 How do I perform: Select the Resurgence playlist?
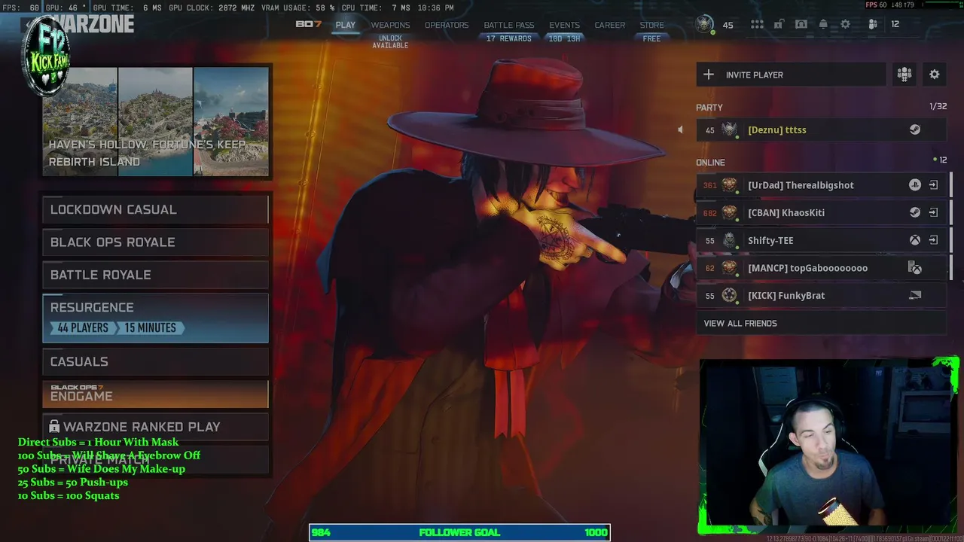155,318
